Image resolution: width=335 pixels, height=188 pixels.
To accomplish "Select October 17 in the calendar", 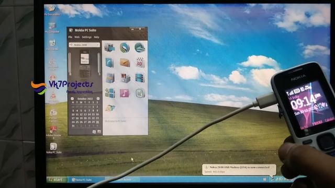I will point(73,119).
